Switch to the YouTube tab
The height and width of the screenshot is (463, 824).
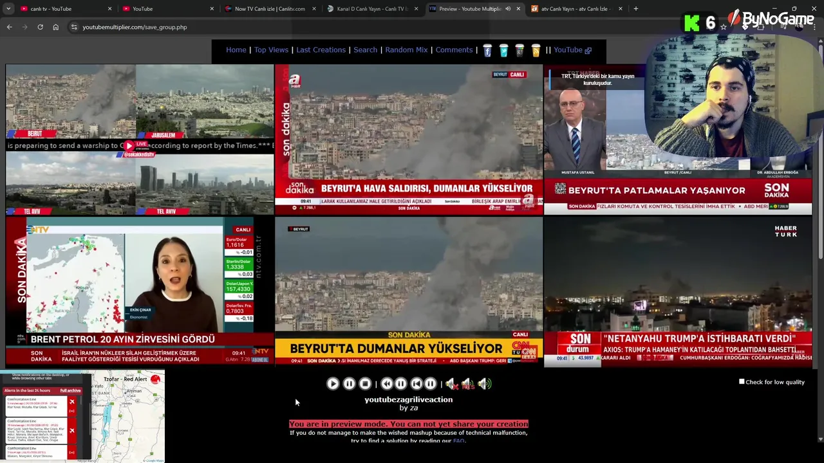167,9
